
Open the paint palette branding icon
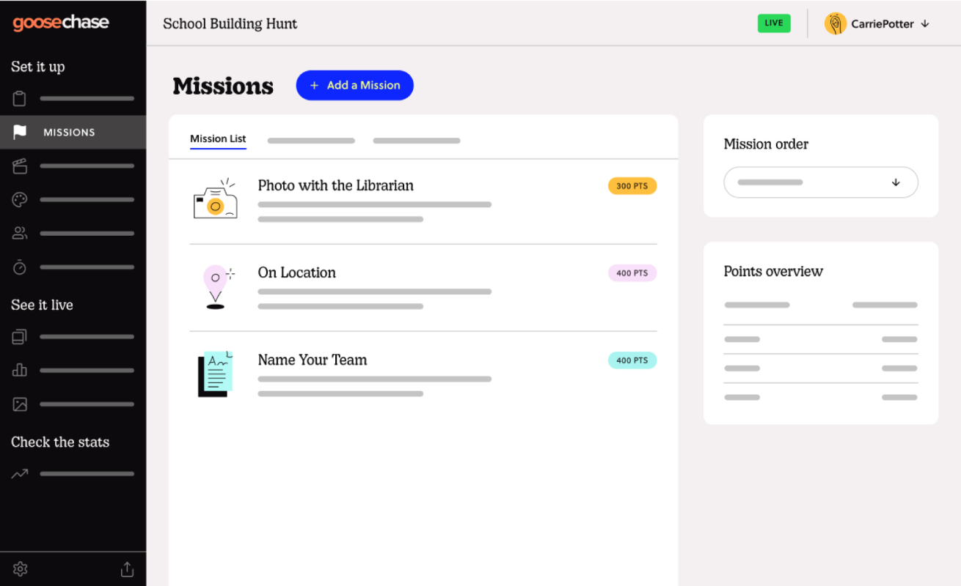(x=20, y=199)
